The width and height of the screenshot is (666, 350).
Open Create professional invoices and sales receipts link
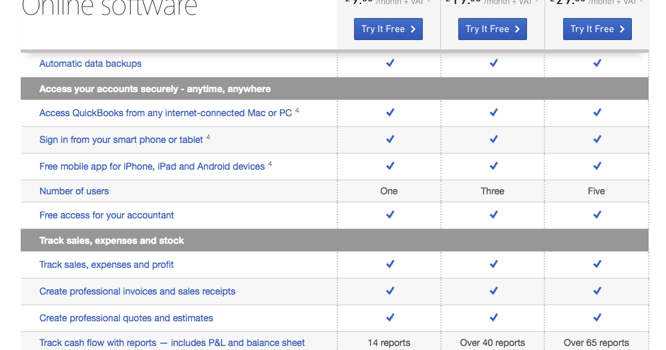click(137, 291)
